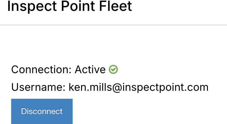227x124 pixels.
Task: Click the word Inspect in the title
Action: [32, 7]
